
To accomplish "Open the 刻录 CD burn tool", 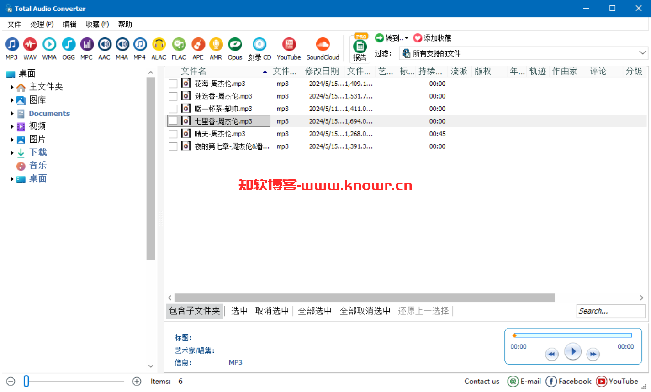I will pos(259,44).
